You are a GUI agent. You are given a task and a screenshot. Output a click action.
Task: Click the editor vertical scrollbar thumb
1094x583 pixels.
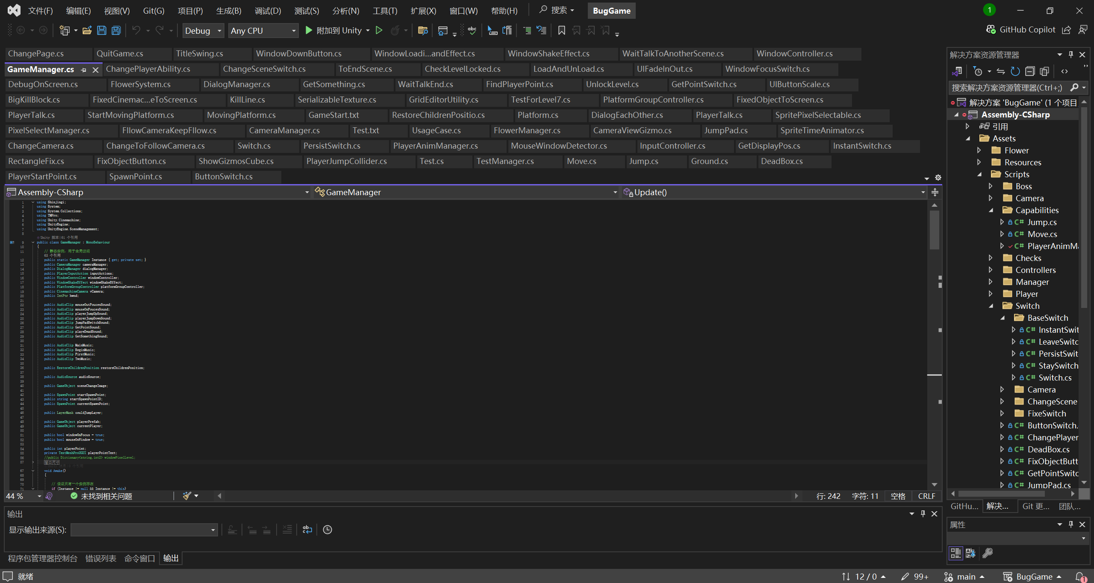coord(934,231)
